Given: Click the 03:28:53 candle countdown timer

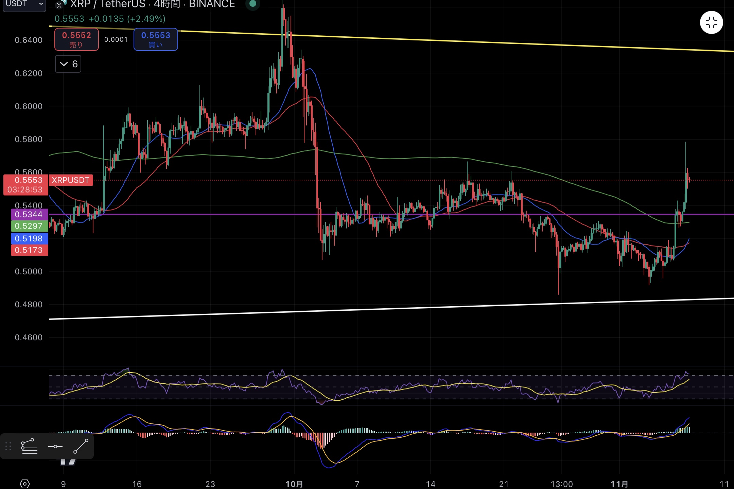Looking at the screenshot, I should coord(25,189).
